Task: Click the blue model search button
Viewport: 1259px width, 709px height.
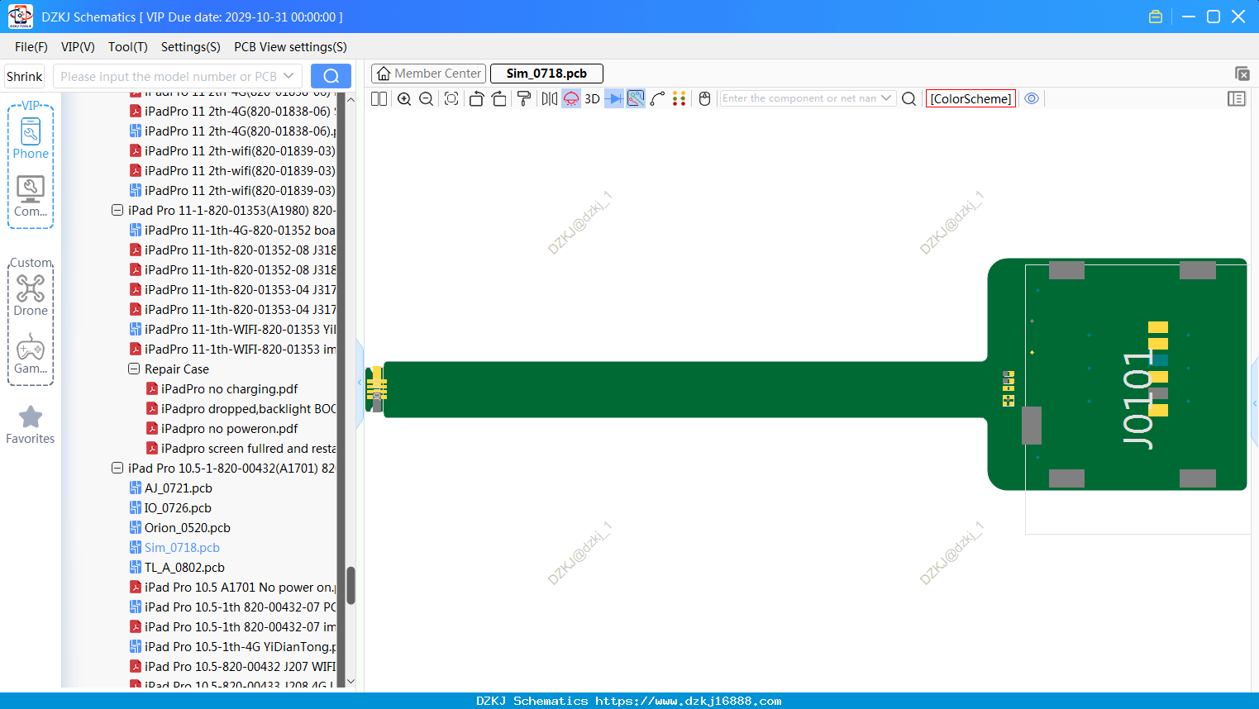Action: click(x=331, y=76)
